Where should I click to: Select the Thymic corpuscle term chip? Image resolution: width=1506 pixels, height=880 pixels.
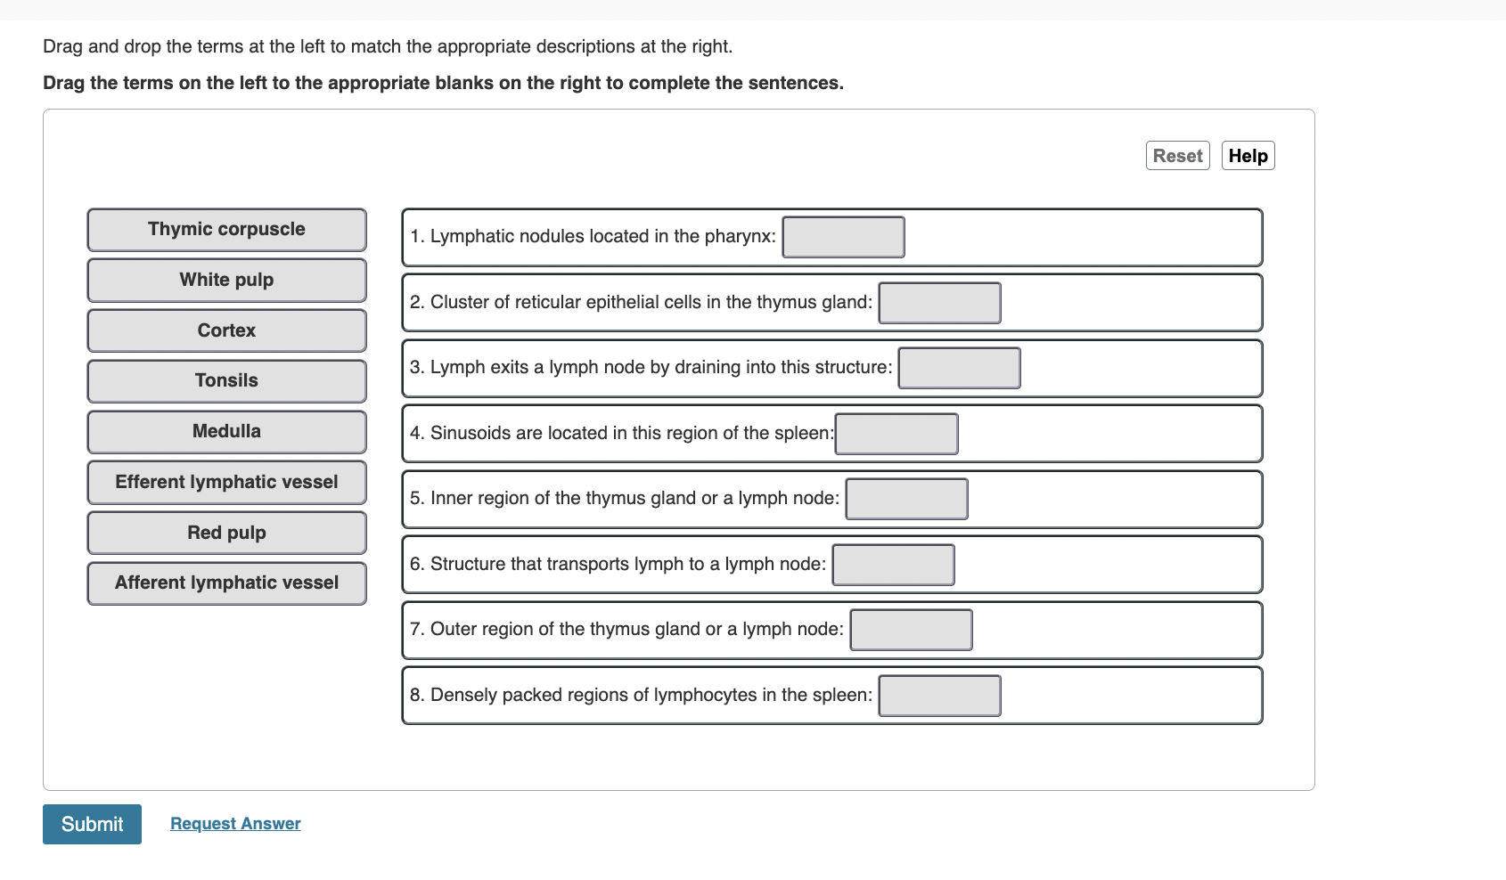[226, 229]
